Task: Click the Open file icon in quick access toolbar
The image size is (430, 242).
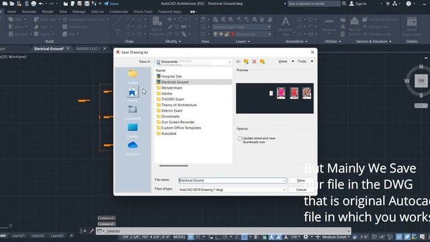Action: pos(12,3)
